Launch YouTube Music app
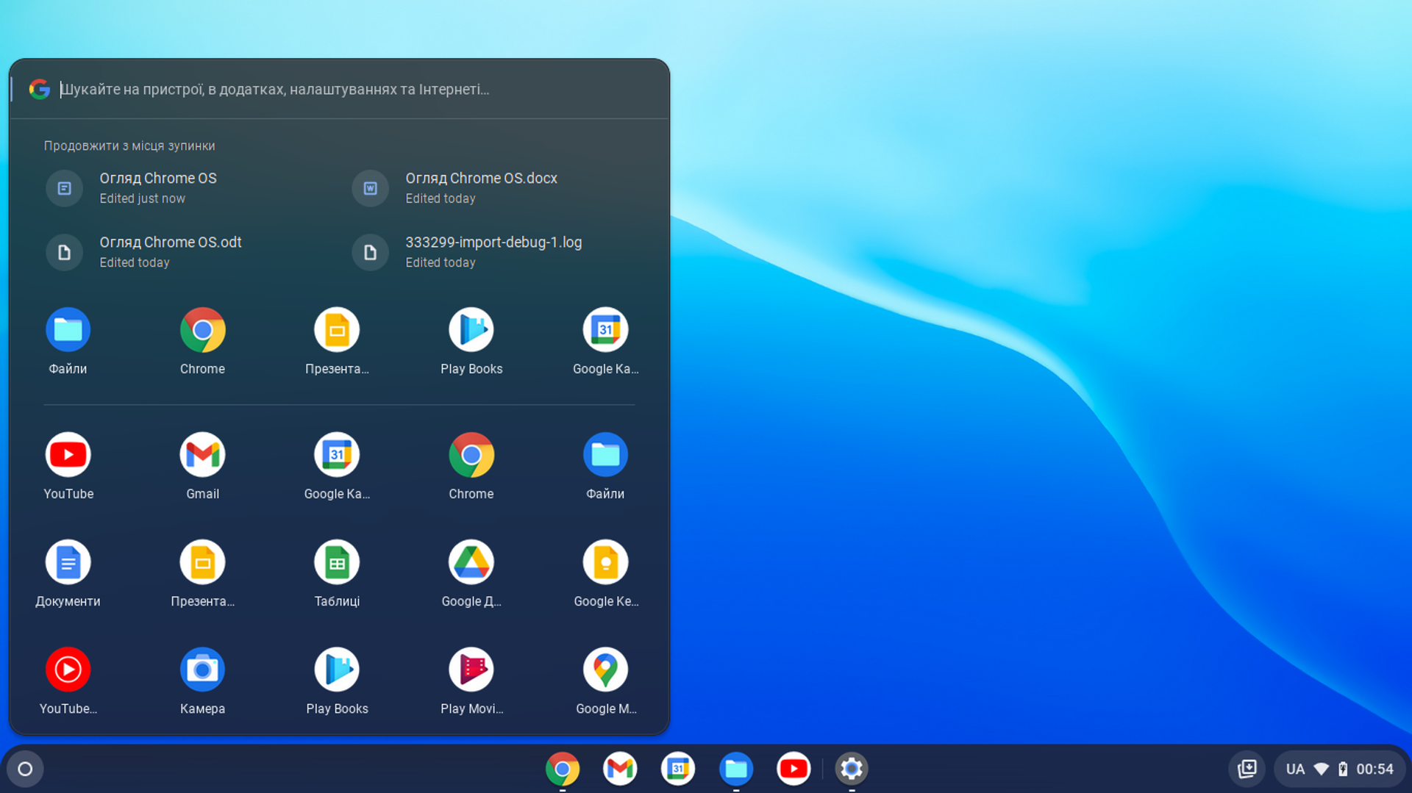The image size is (1412, 793). click(68, 670)
